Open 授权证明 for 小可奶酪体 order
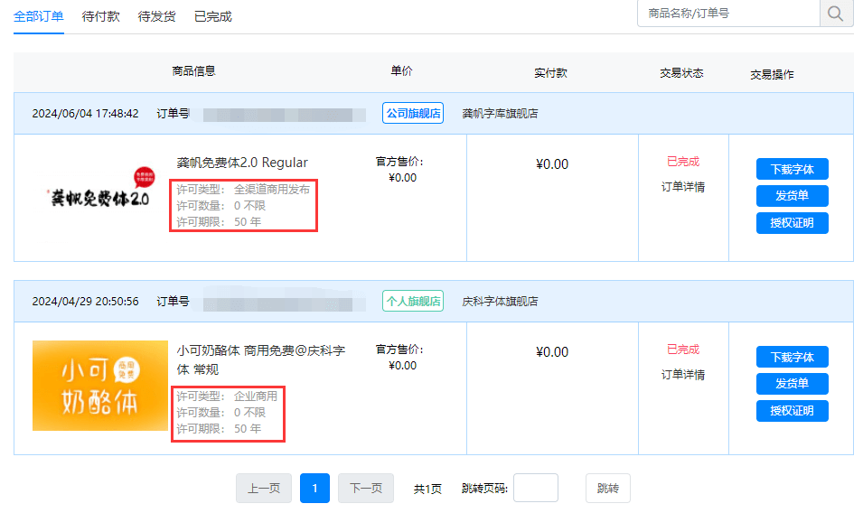Image resolution: width=863 pixels, height=513 pixels. coord(792,411)
